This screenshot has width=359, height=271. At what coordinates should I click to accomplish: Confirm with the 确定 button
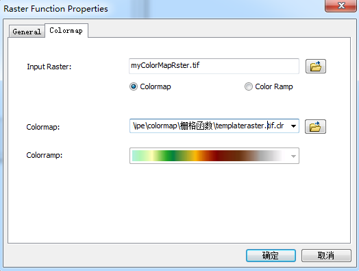(271, 255)
